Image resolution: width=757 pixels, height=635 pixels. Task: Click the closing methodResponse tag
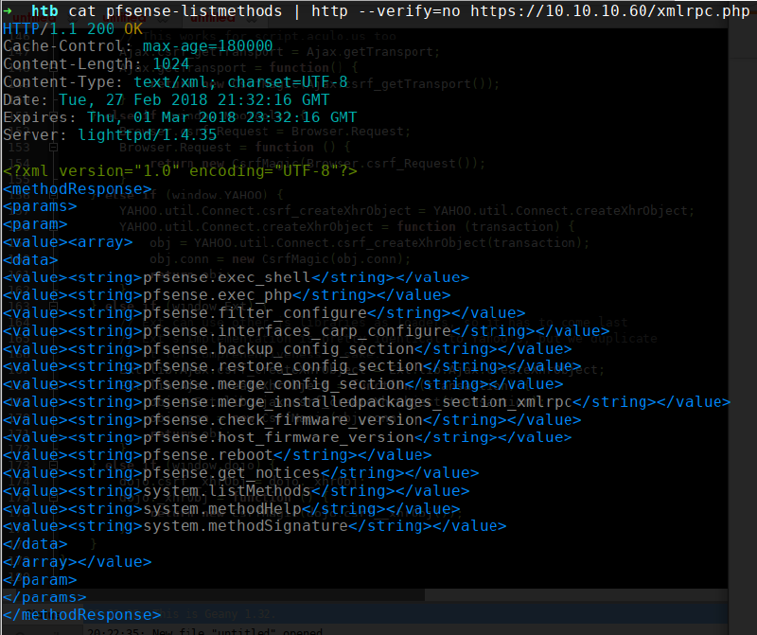click(x=81, y=615)
